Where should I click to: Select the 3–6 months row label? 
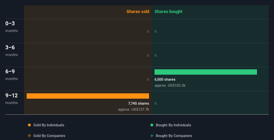click(12, 51)
